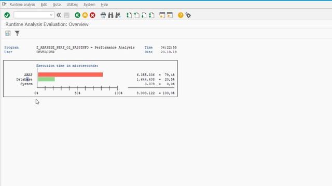Click the System row label
This screenshot has width=332, height=186.
tap(26, 84)
